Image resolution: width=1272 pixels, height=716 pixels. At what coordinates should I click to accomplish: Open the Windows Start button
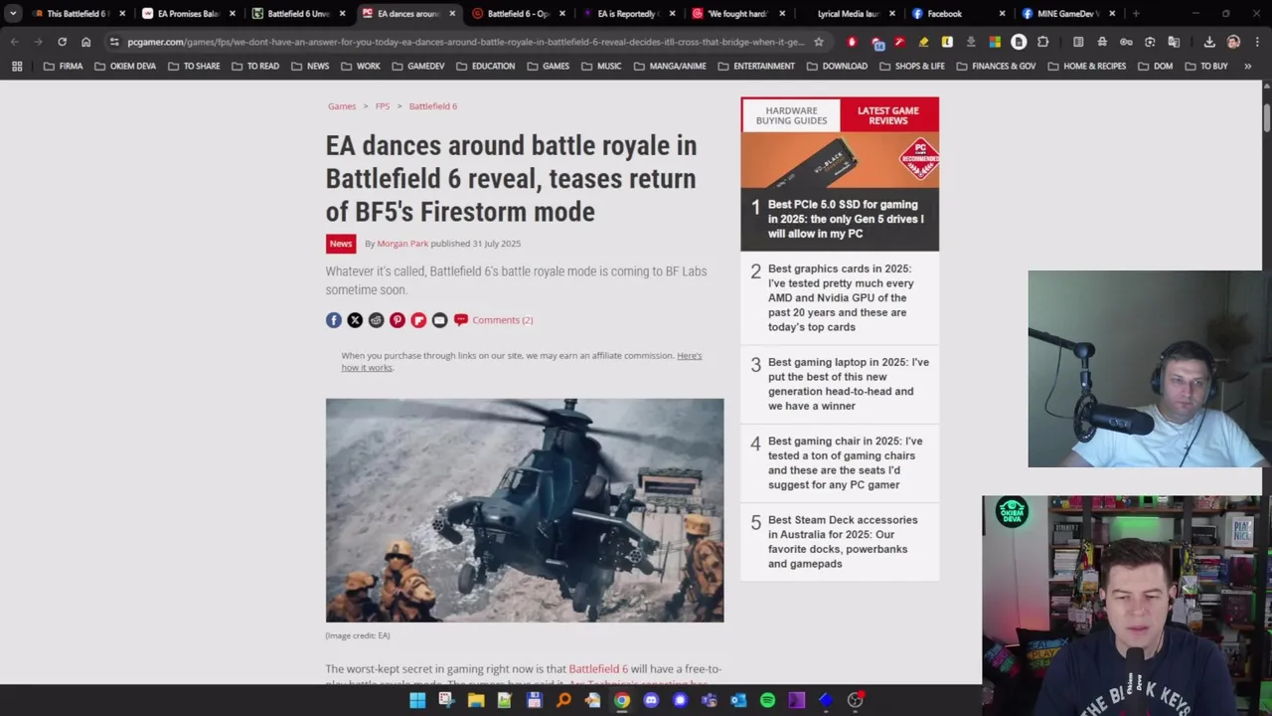pyautogui.click(x=417, y=700)
